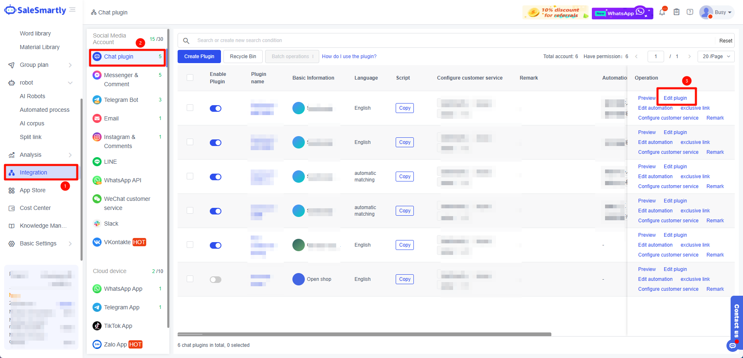Click the Create Plugin button
The height and width of the screenshot is (358, 743).
click(199, 57)
